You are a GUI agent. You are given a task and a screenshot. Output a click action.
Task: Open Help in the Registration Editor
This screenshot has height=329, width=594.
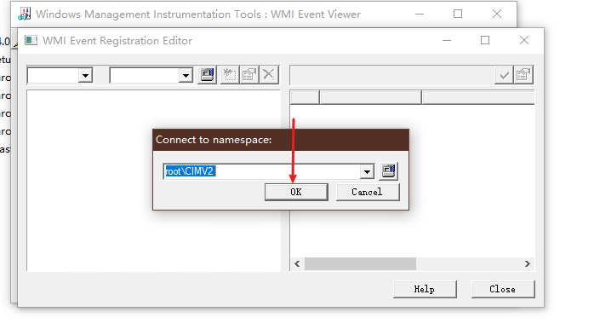425,289
